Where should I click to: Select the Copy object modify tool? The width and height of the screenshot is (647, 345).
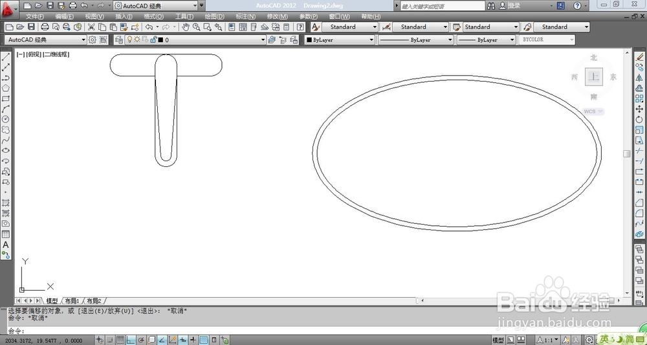coord(639,67)
